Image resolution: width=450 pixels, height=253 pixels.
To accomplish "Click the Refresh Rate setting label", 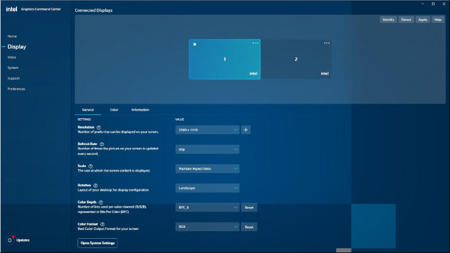I will point(88,143).
